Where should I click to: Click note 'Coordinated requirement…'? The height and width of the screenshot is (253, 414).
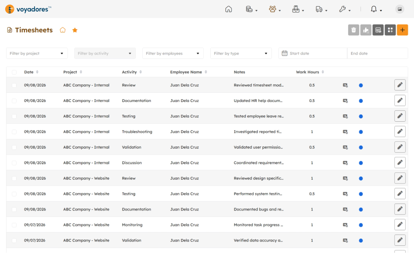[x=258, y=163]
